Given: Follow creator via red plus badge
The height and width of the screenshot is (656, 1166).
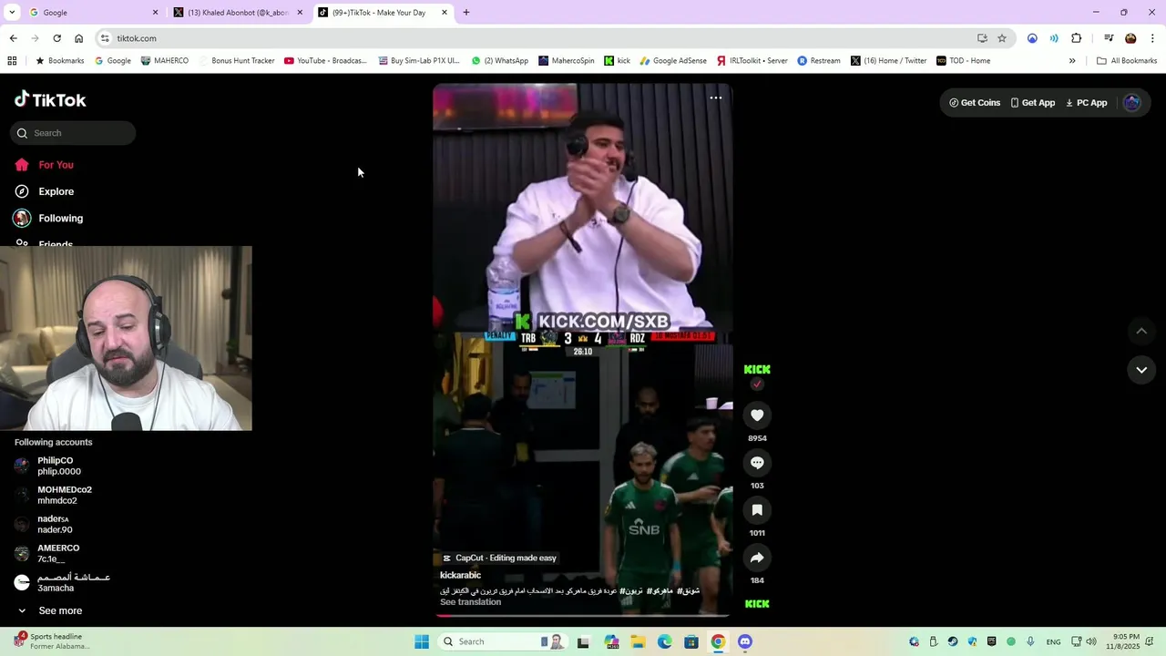Looking at the screenshot, I should pos(757,384).
